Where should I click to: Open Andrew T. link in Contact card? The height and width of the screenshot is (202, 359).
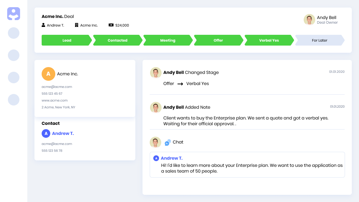coord(63,133)
